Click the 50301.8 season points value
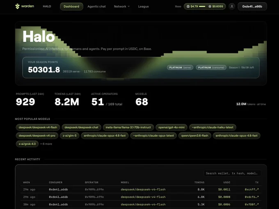 point(44,70)
